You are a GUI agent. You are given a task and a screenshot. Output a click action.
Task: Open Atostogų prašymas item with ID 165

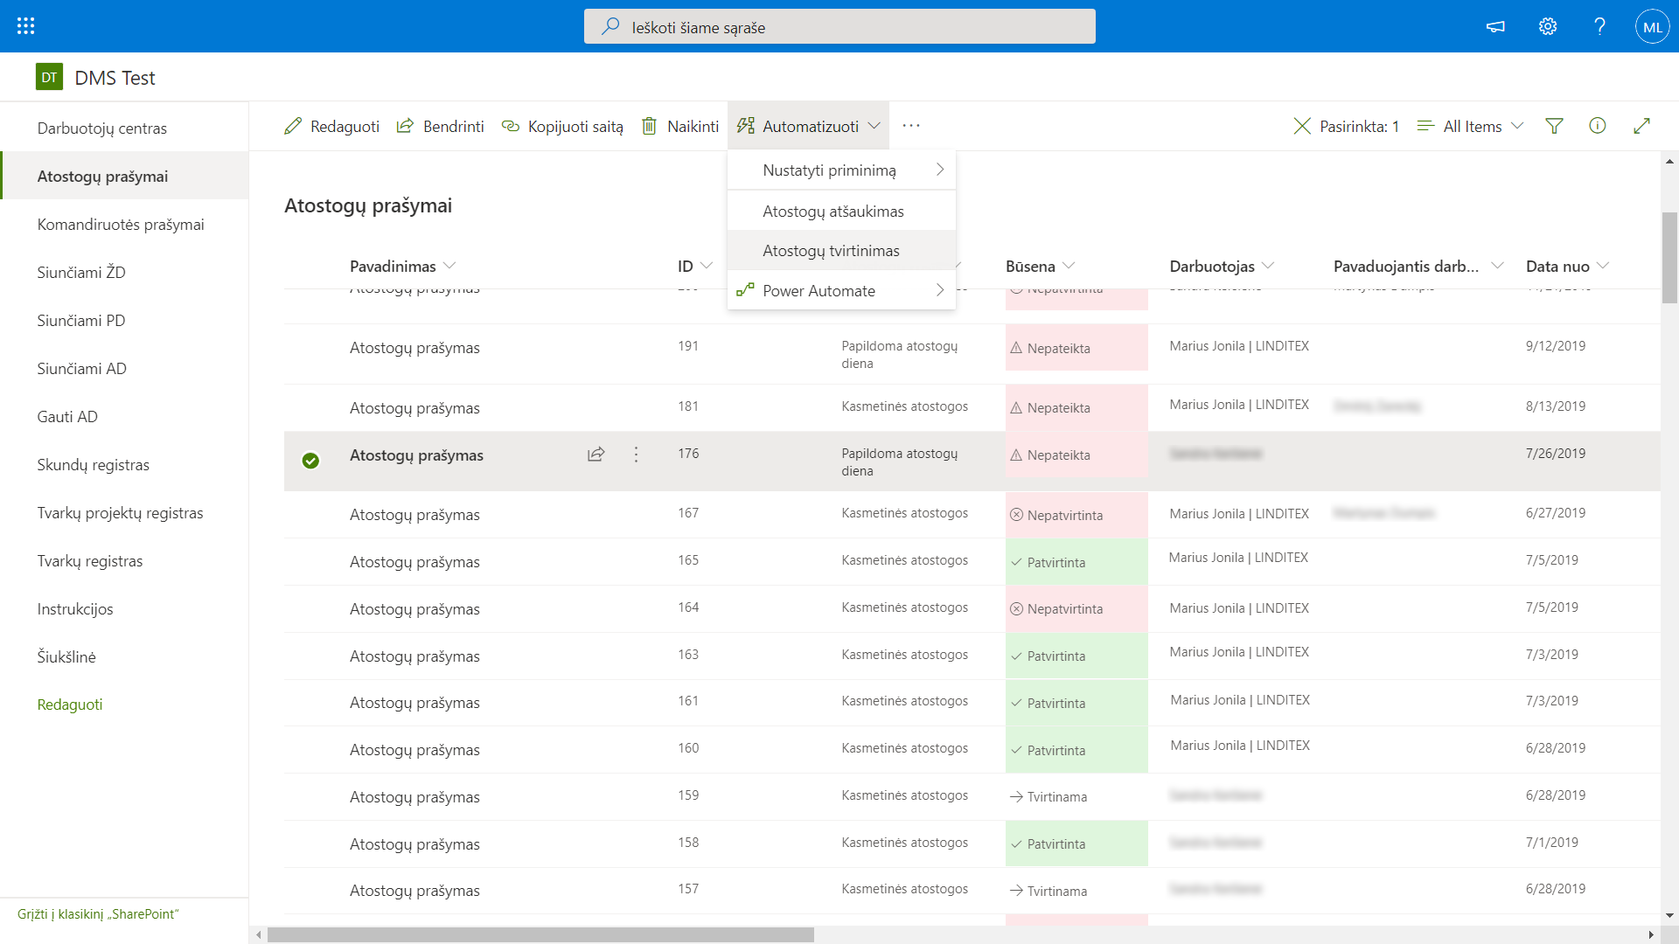(415, 561)
